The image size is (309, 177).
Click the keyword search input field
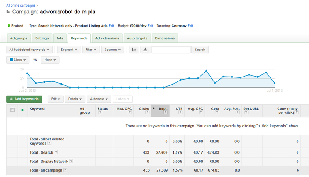[x=171, y=50]
